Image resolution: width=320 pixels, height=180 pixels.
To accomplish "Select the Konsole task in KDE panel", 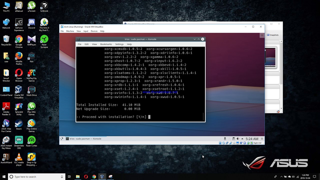I will 85,139.
